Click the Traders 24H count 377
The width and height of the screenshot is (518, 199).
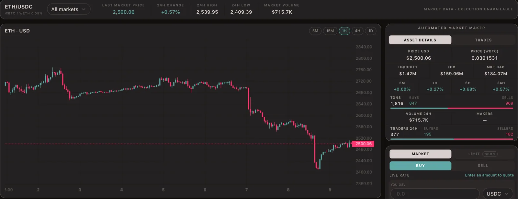[x=395, y=135]
